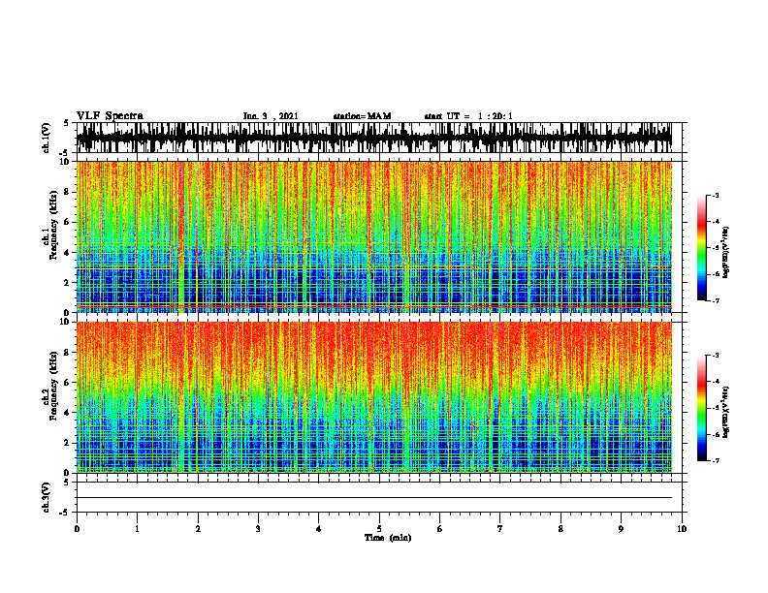Click time axis tick label "0"

point(77,529)
